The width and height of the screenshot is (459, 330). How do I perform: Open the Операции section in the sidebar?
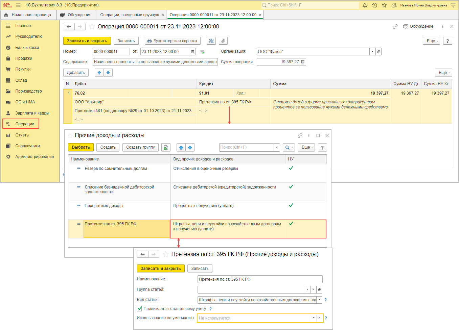[x=21, y=124]
